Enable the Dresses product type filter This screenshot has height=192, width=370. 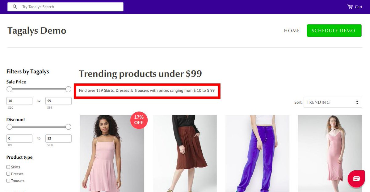[8, 174]
